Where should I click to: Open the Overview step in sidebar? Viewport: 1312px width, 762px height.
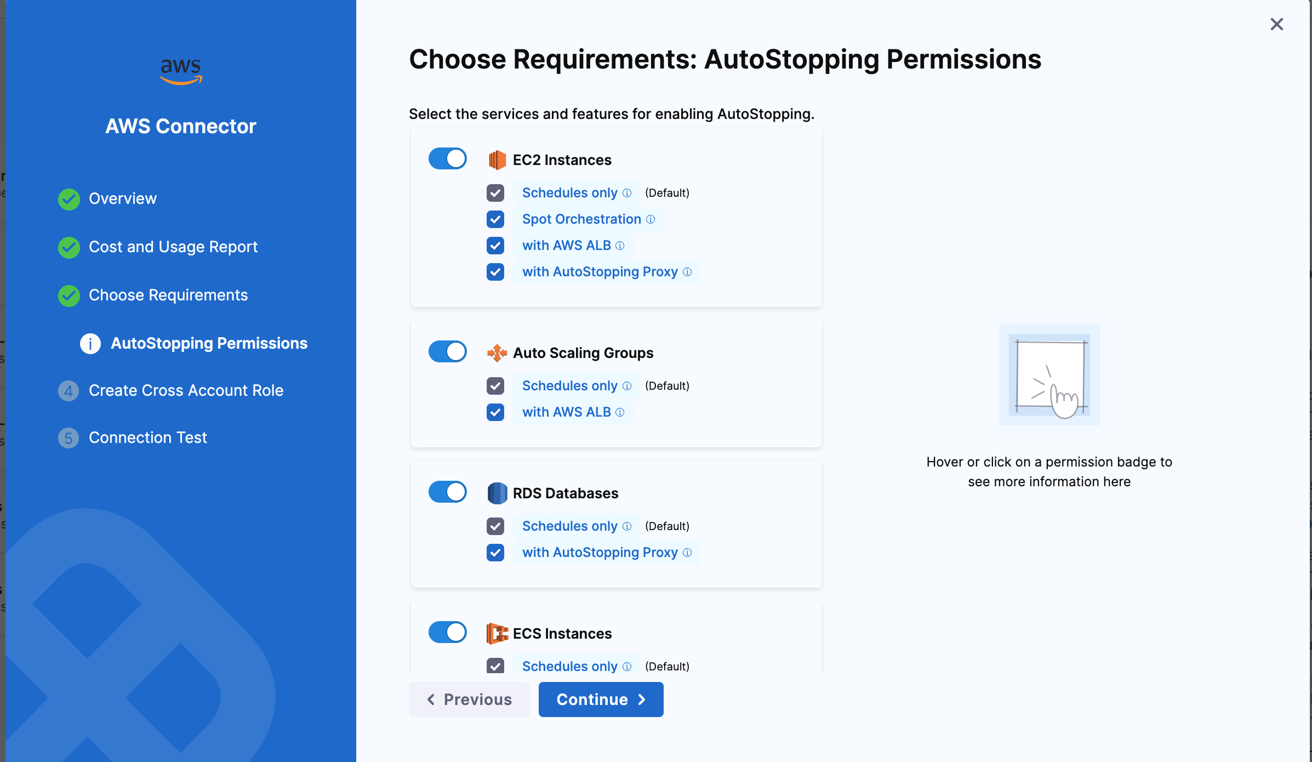122,199
